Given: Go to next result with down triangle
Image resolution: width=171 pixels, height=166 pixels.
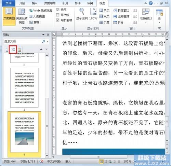Looking at the screenshot, I should pos(47,49).
